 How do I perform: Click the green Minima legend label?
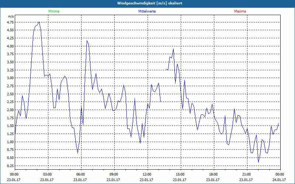click(54, 11)
